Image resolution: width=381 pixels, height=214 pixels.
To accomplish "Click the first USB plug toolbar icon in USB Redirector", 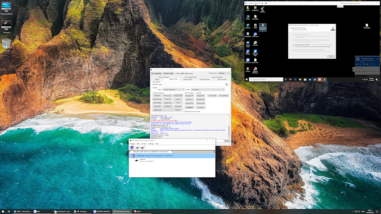I will tap(138, 147).
